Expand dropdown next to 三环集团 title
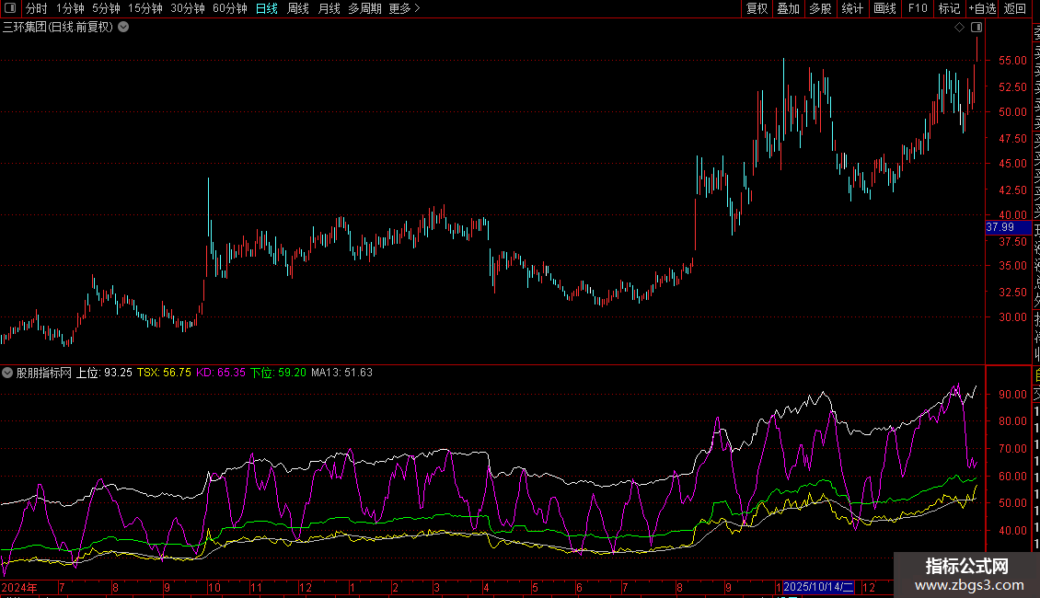Image resolution: width=1040 pixels, height=598 pixels. tap(123, 28)
